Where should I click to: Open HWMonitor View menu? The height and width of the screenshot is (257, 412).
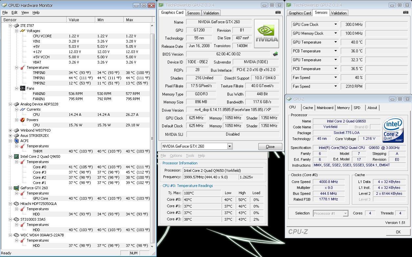pos(25,12)
